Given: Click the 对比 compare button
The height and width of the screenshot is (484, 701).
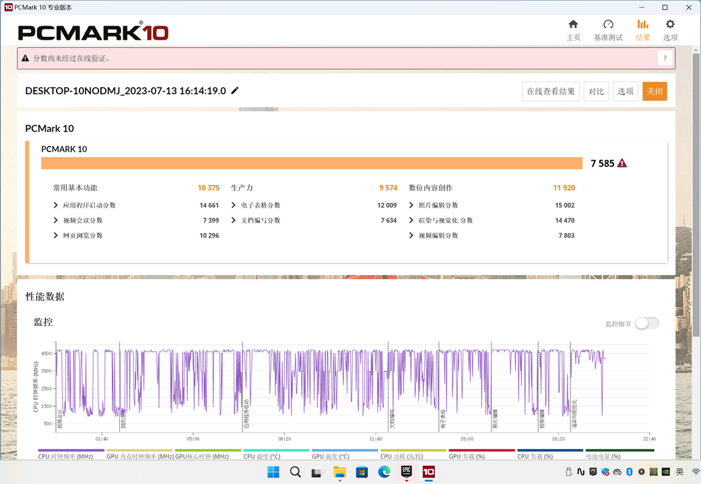Looking at the screenshot, I should 596,91.
